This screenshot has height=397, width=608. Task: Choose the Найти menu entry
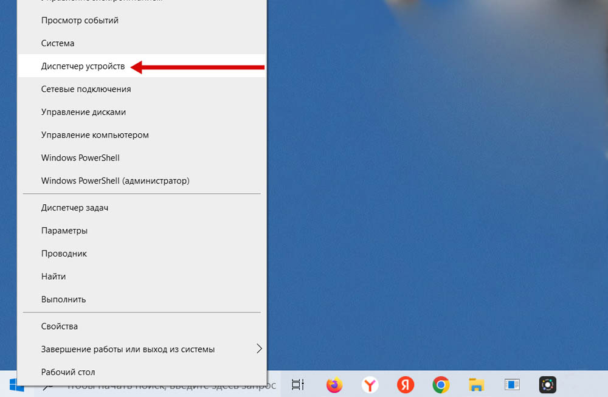point(142,277)
